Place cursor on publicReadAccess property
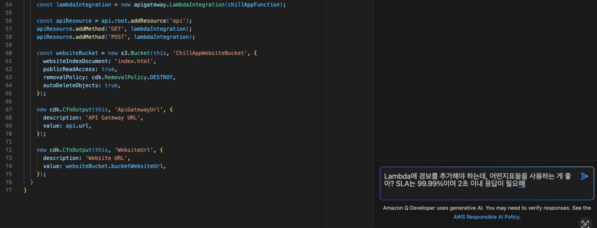The width and height of the screenshot is (597, 228). pos(69,69)
